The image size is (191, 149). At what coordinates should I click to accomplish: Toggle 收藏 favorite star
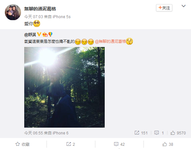[x=23, y=144]
